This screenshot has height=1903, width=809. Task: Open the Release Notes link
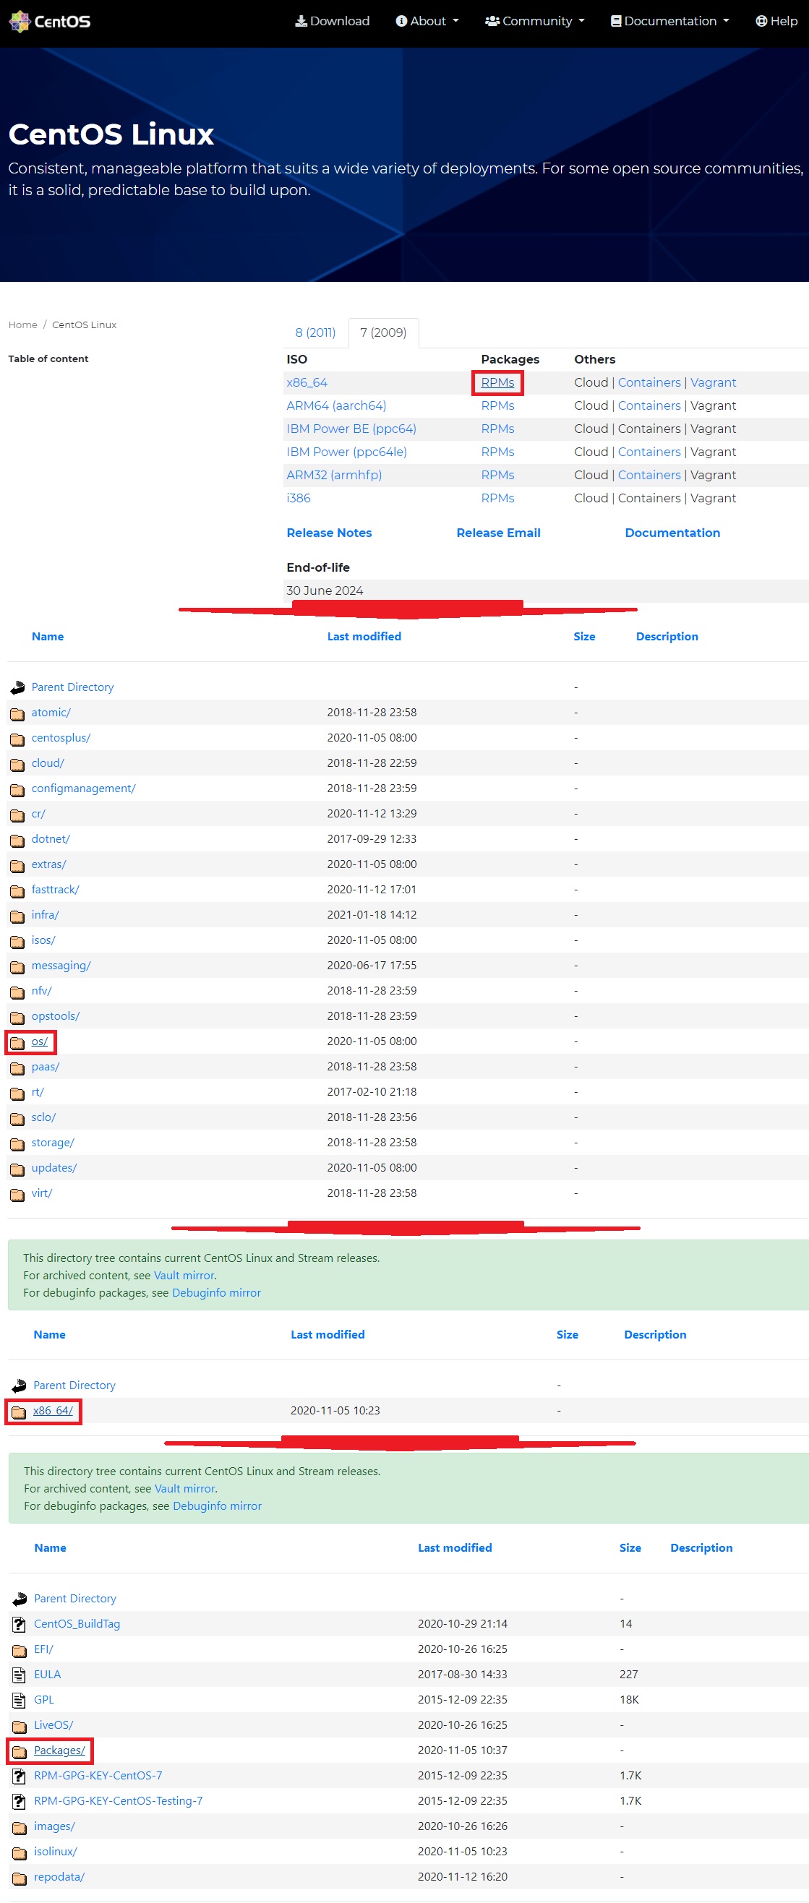[330, 533]
